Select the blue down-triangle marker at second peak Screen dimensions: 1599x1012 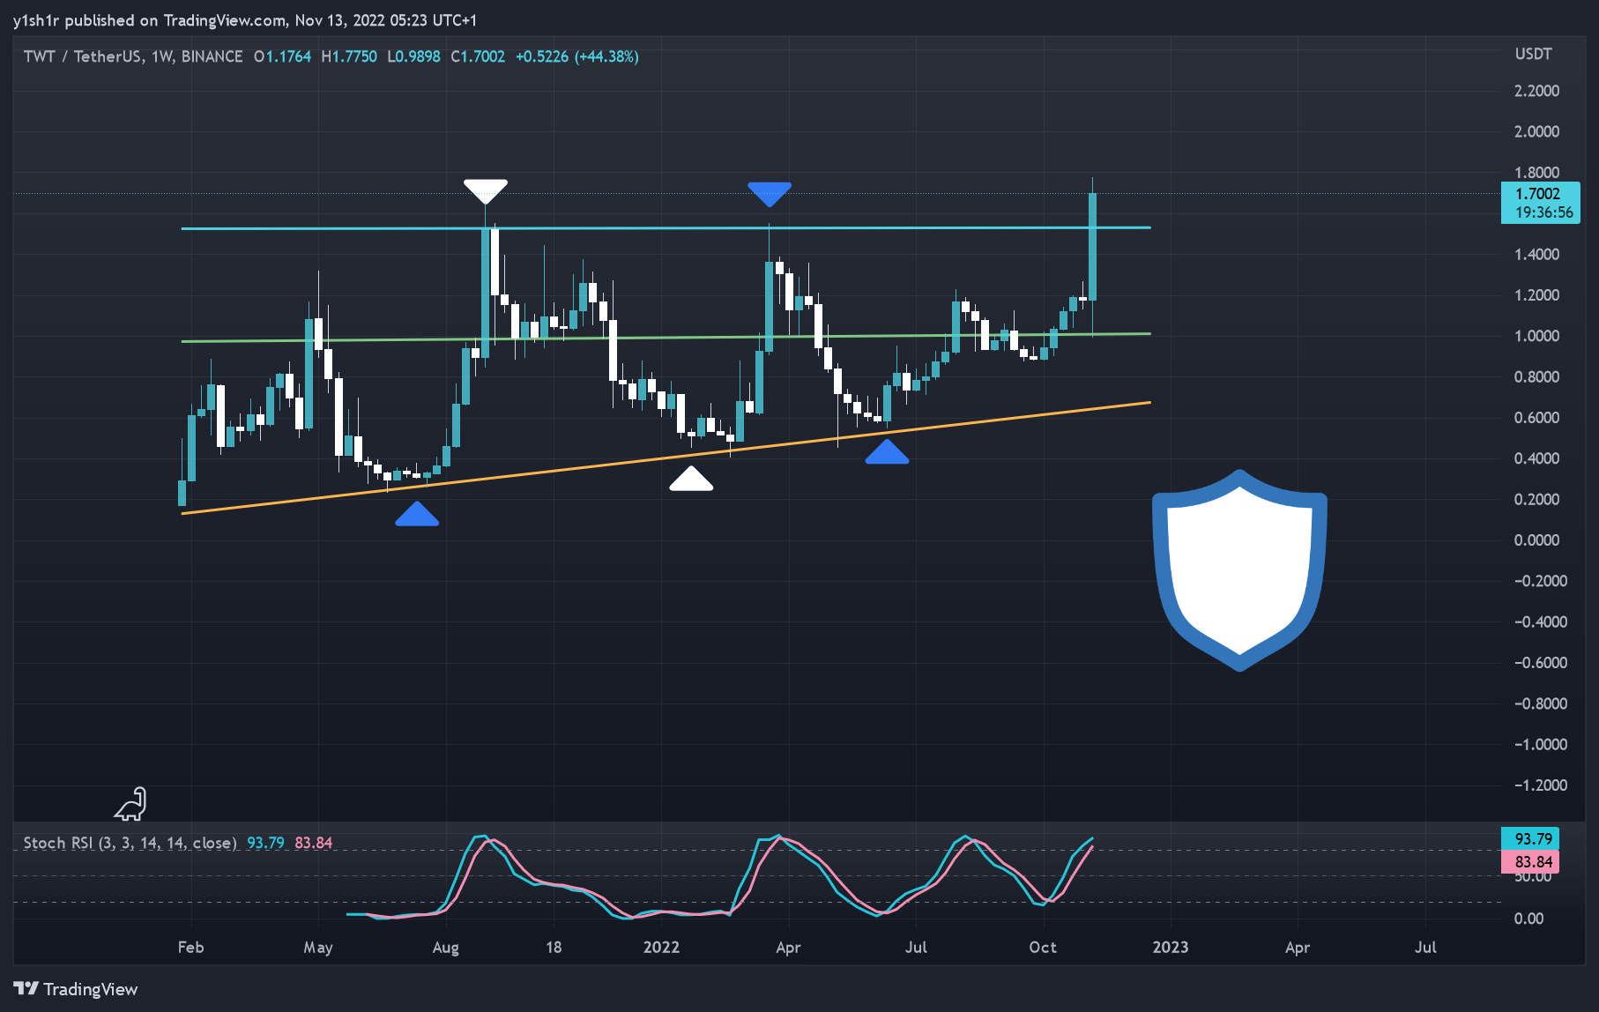tap(770, 195)
